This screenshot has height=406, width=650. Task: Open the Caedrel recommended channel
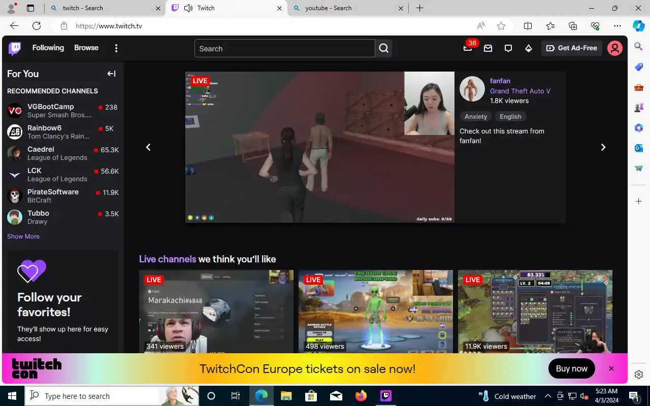pyautogui.click(x=63, y=153)
